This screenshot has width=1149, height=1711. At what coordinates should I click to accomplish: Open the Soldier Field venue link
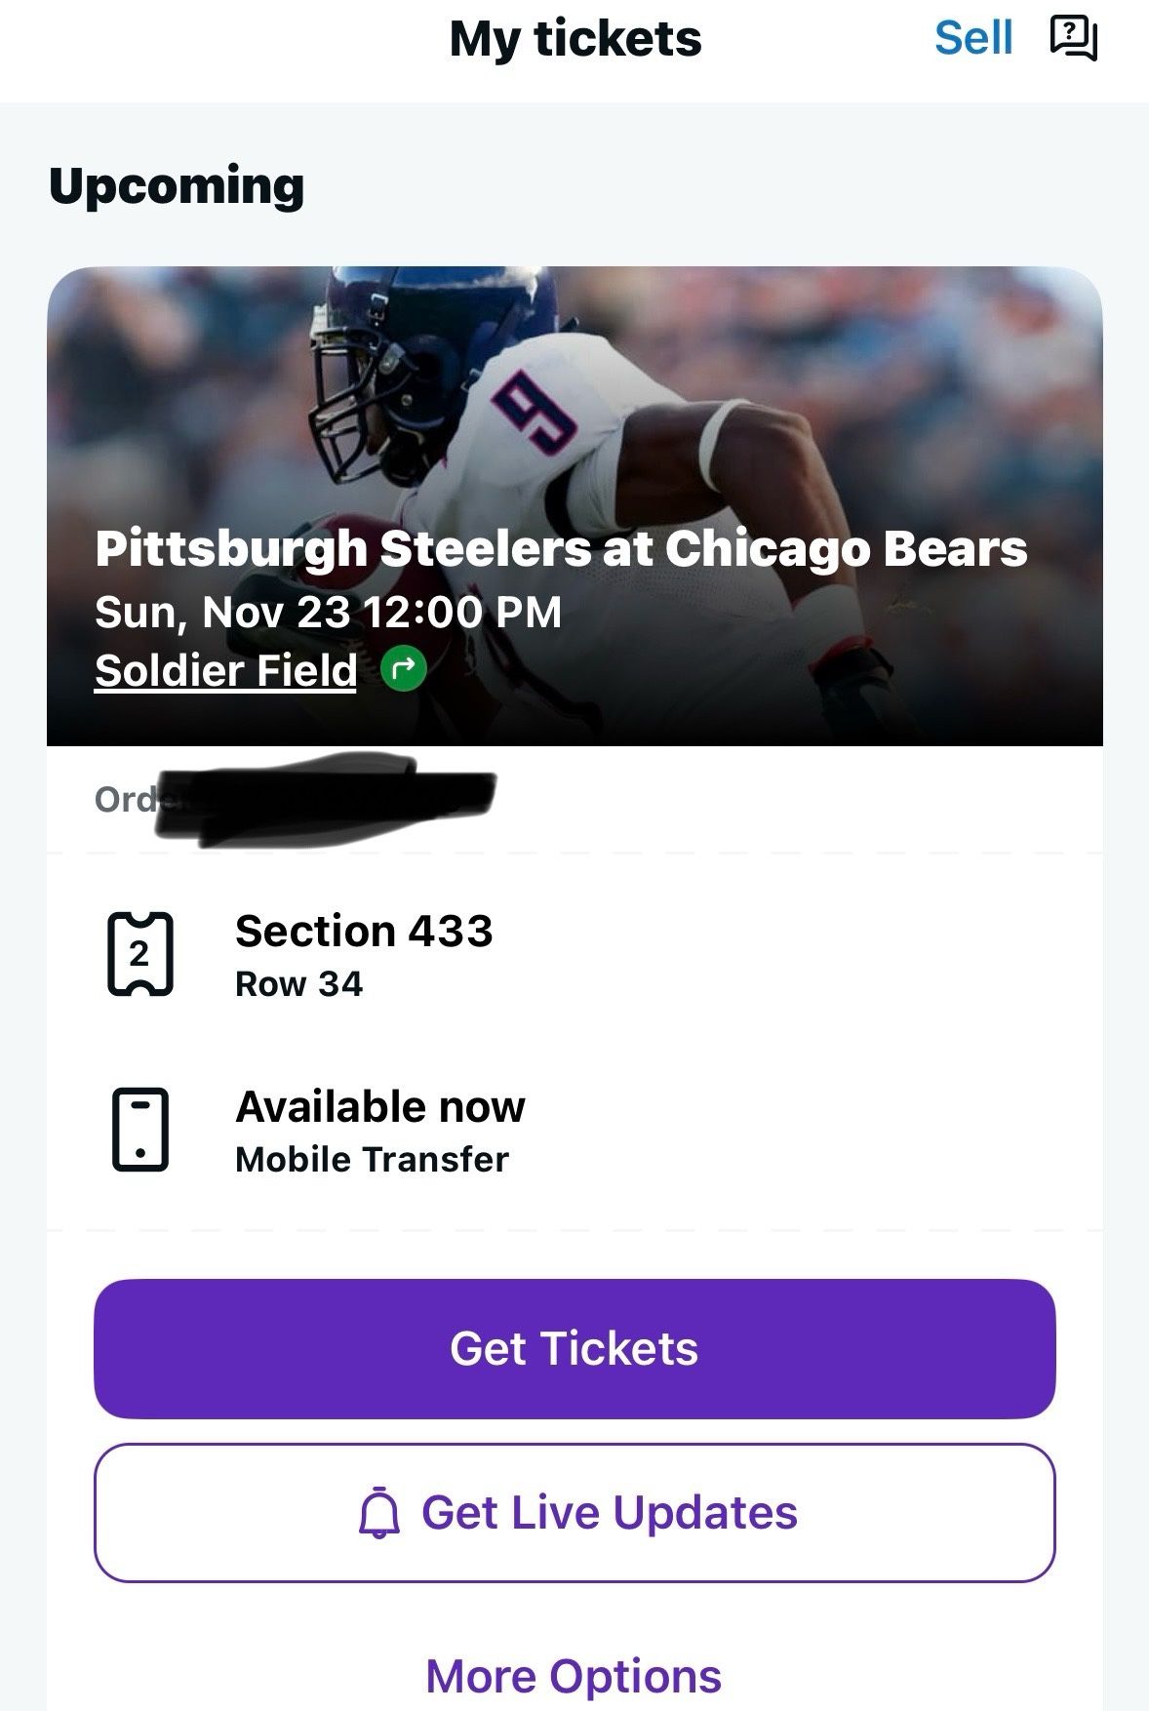pos(225,671)
